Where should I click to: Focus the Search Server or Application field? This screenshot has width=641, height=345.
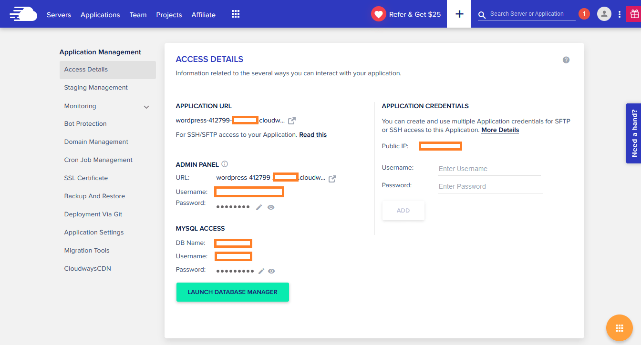tap(532, 14)
